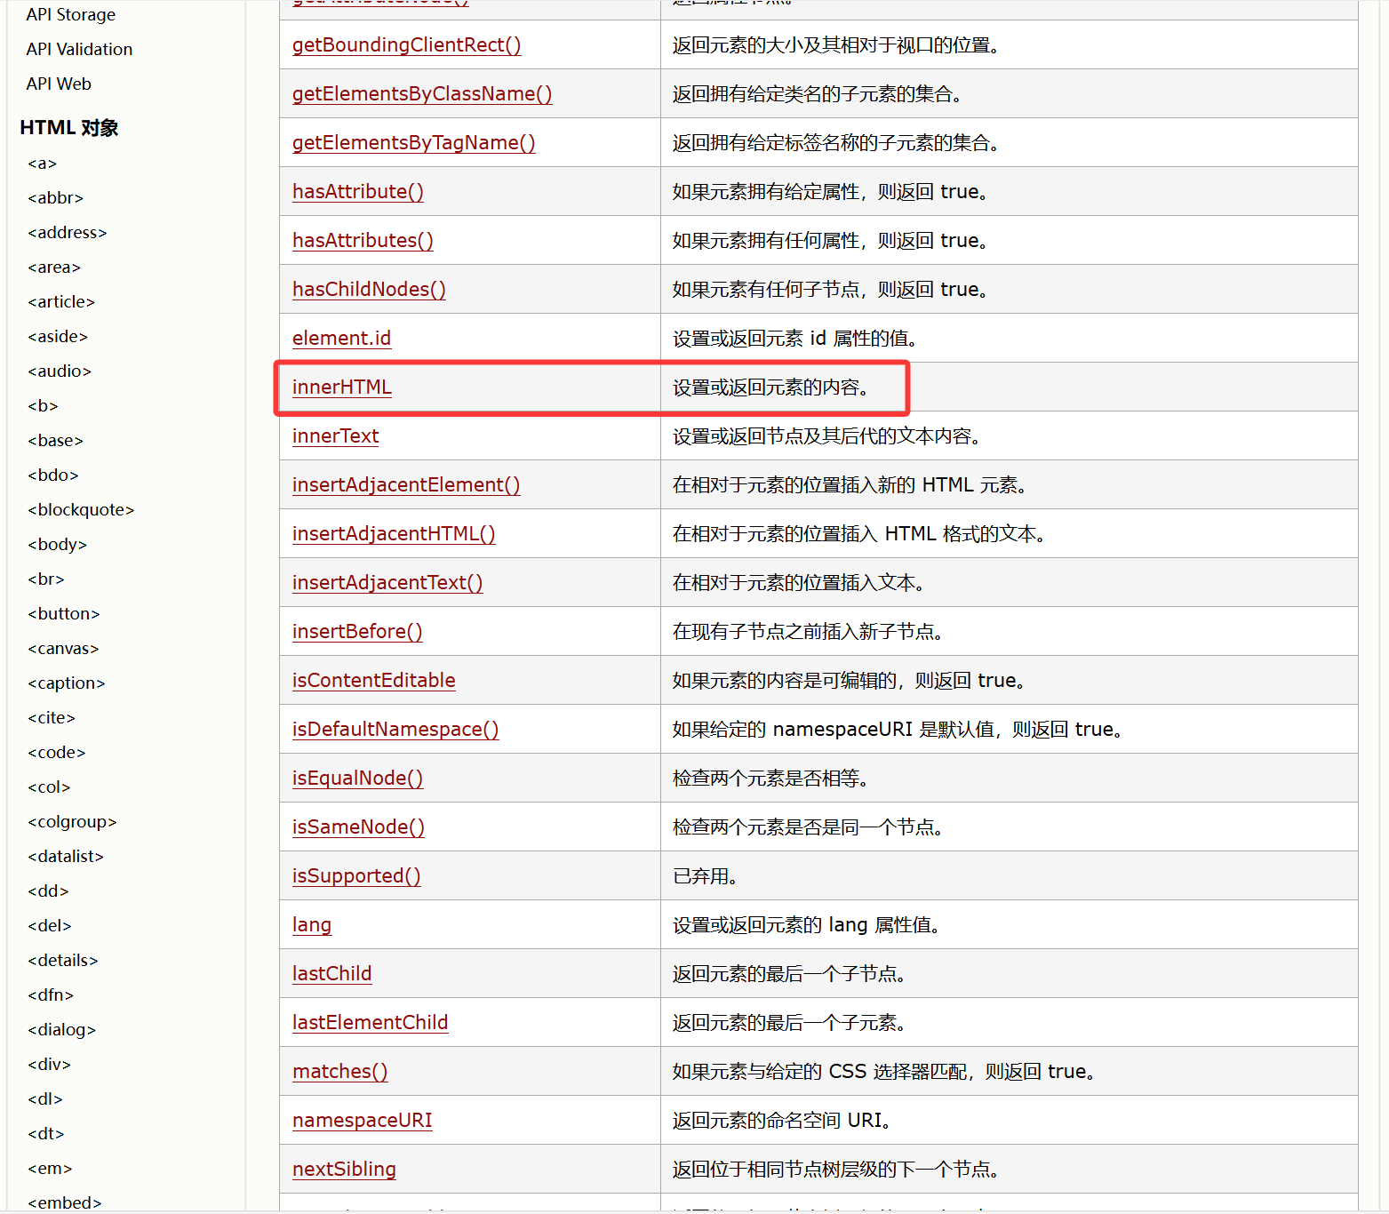Open the <dl> tag sidebar entry
Viewport: 1389px width, 1214px height.
[45, 1098]
